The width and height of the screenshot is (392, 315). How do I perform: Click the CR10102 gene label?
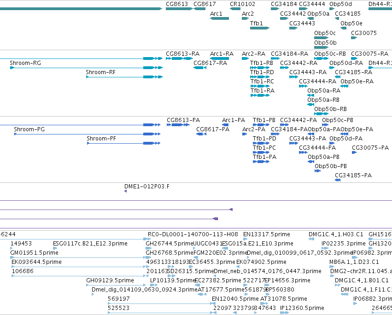pyautogui.click(x=242, y=4)
